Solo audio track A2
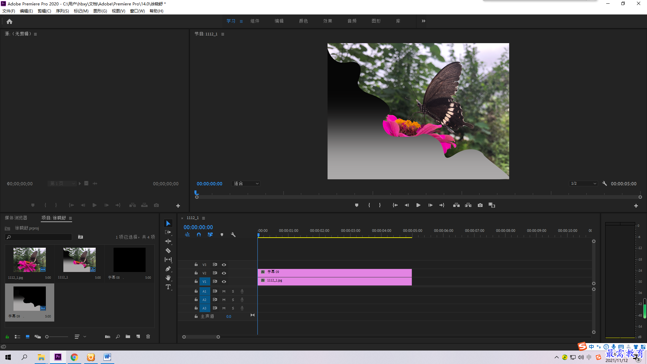Image resolution: width=647 pixels, height=364 pixels. 233,300
